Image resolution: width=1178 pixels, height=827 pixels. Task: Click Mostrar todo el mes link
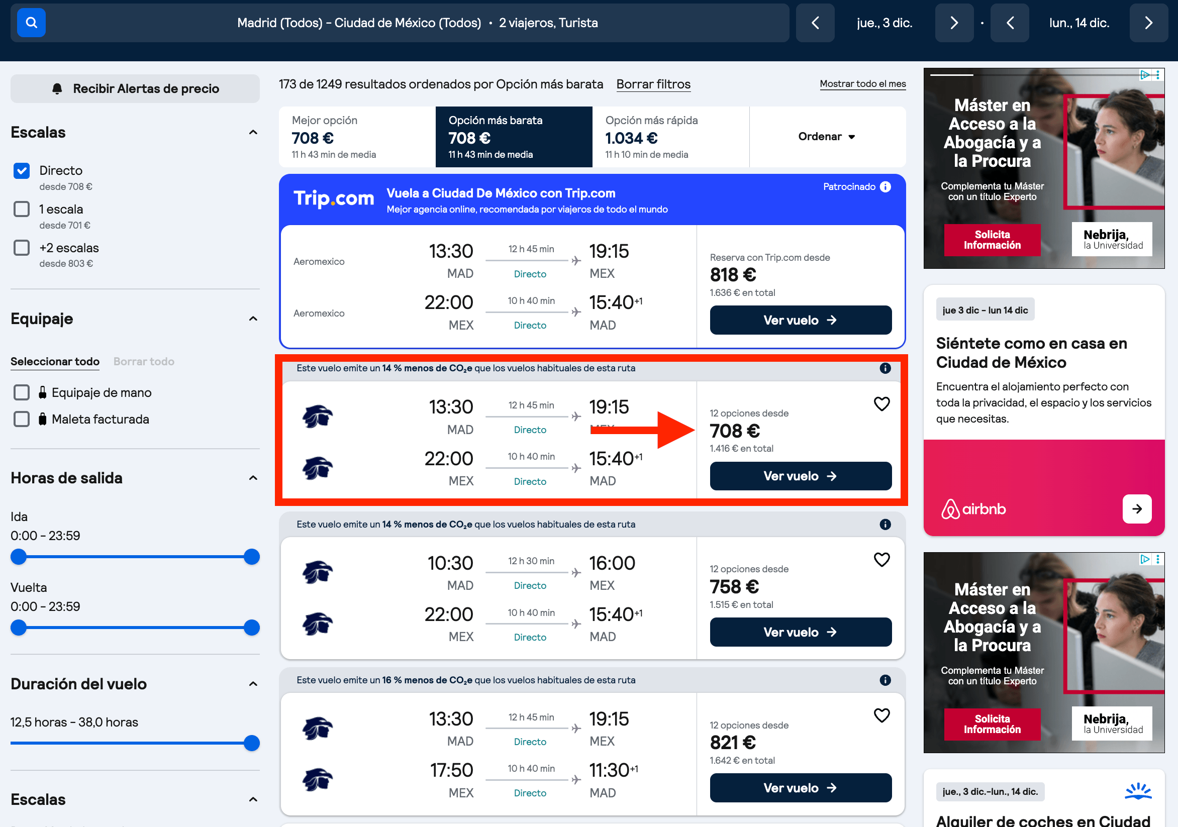click(862, 83)
